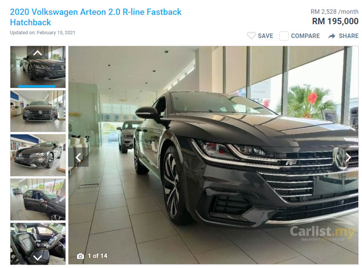Select the first highlighted thumbnail
Viewport: 362px width, 268px height.
(38, 67)
